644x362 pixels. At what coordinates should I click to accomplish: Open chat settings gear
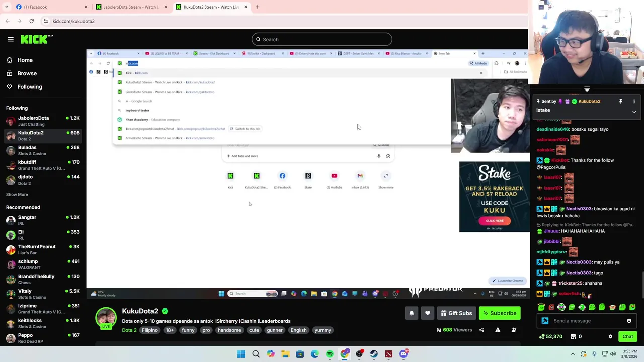pyautogui.click(x=610, y=337)
